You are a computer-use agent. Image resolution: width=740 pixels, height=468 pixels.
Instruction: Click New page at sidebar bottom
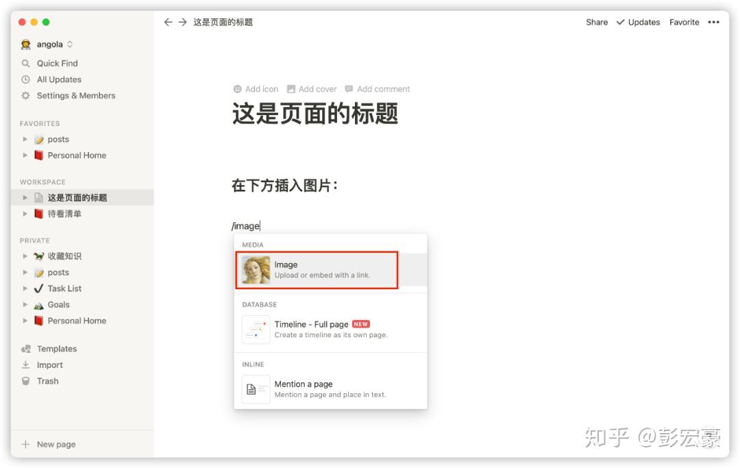pyautogui.click(x=49, y=444)
